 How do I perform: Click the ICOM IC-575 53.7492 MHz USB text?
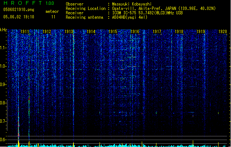click(147, 13)
